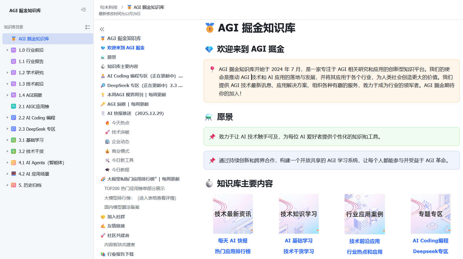Jump to 国内模型算法备案 outline entry
The height and width of the screenshot is (259, 463).
click(x=122, y=207)
